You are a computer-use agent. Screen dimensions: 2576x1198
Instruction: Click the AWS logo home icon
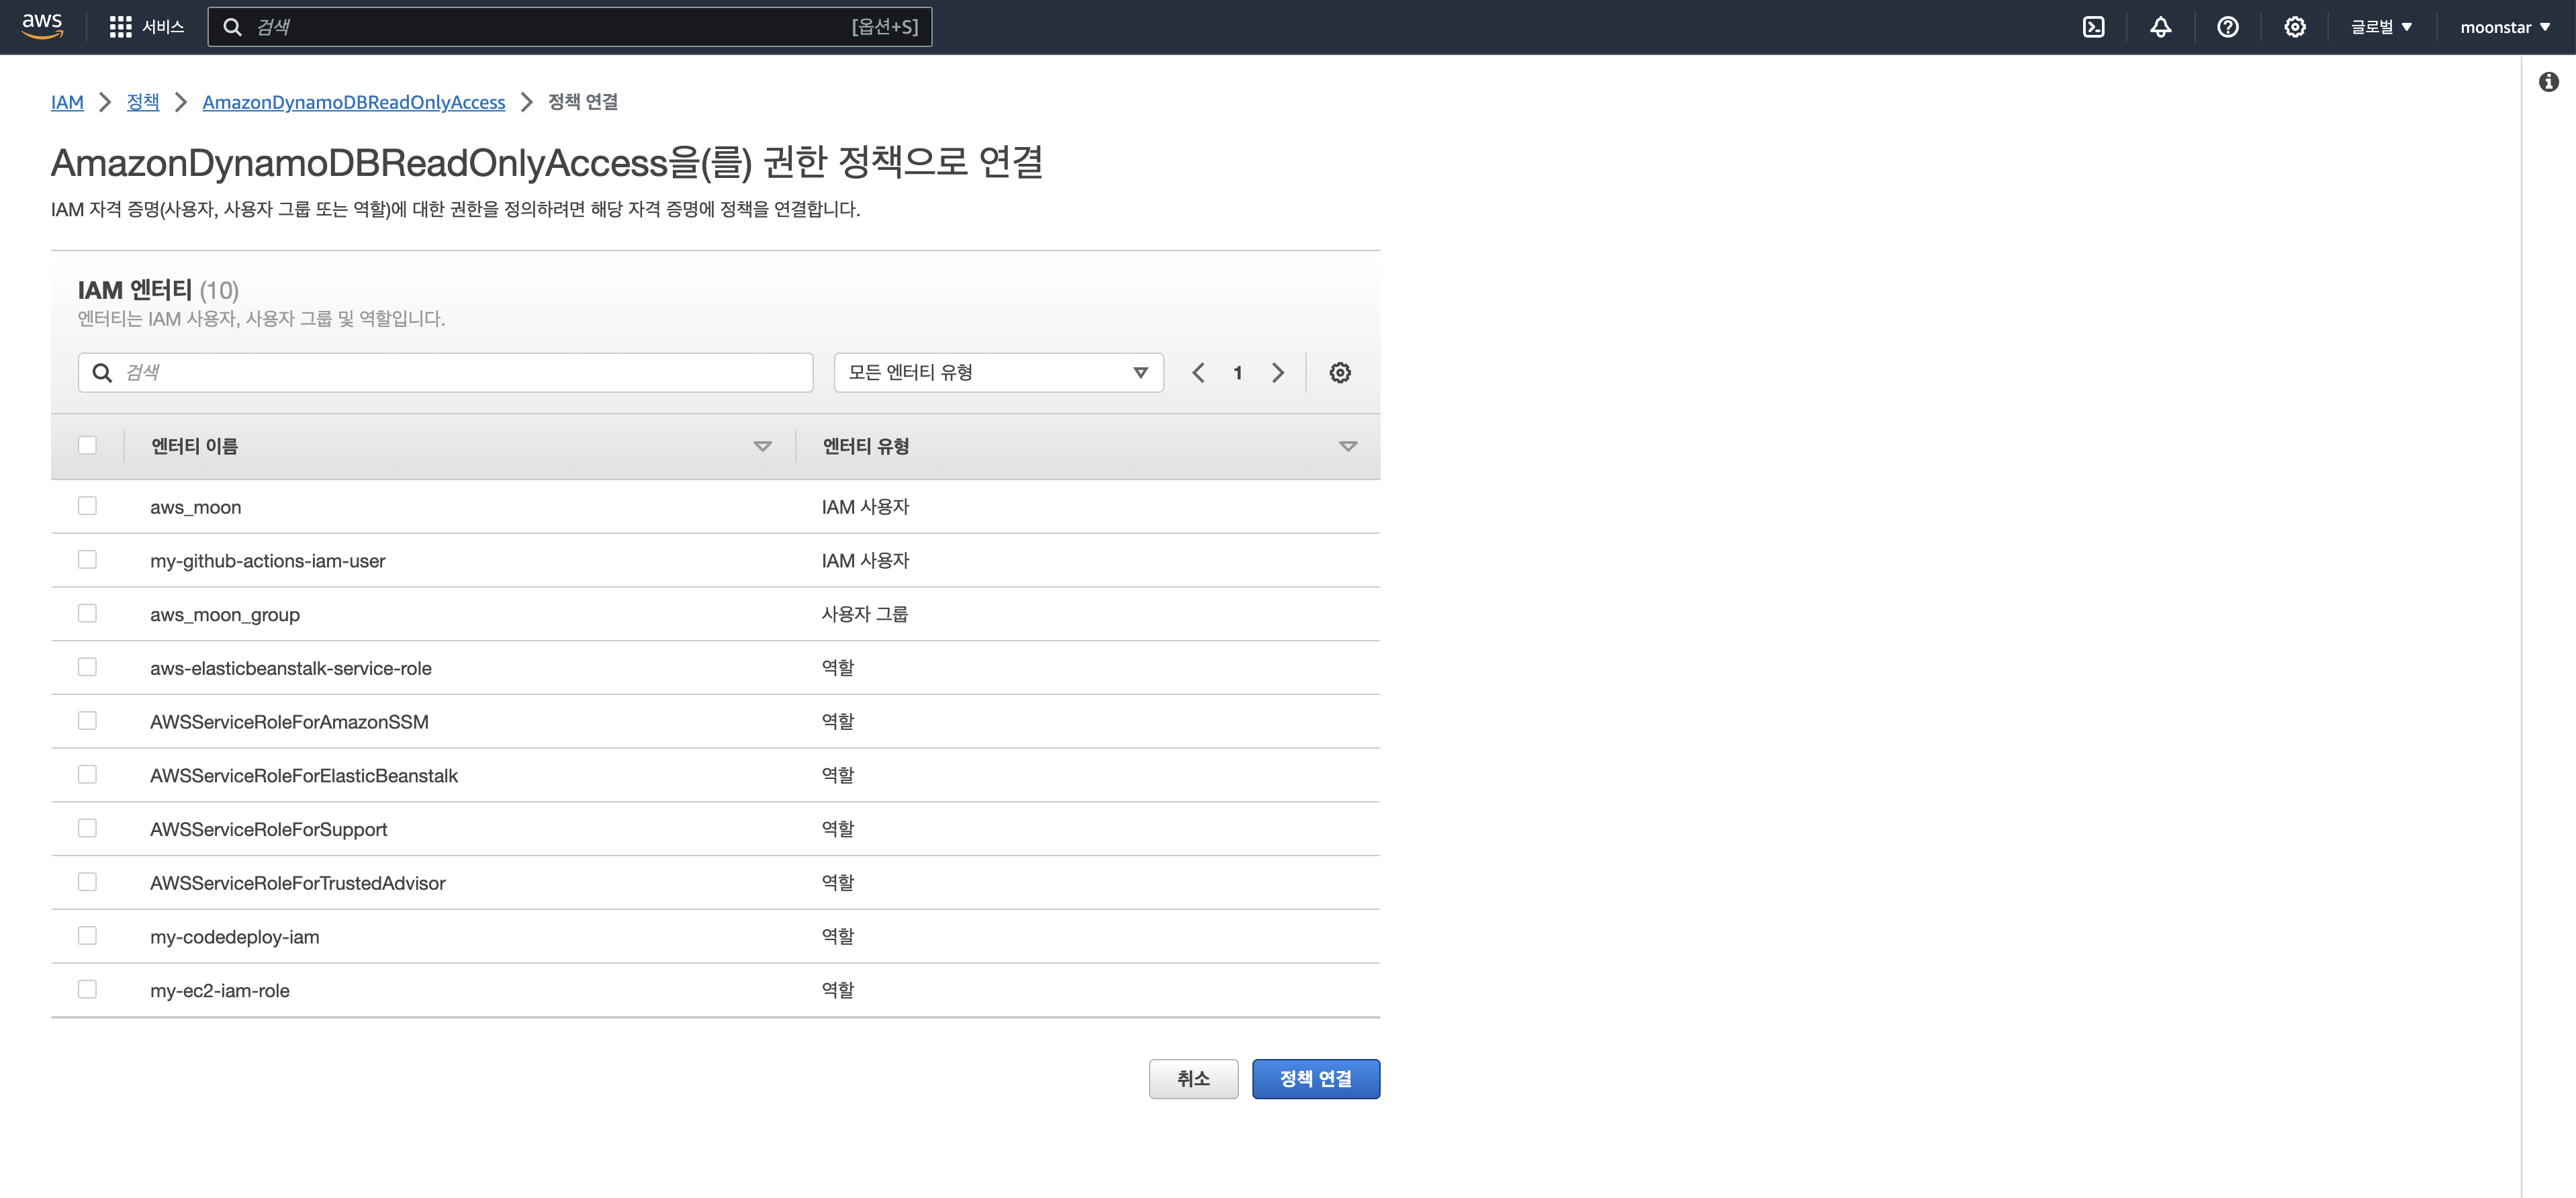pos(42,26)
